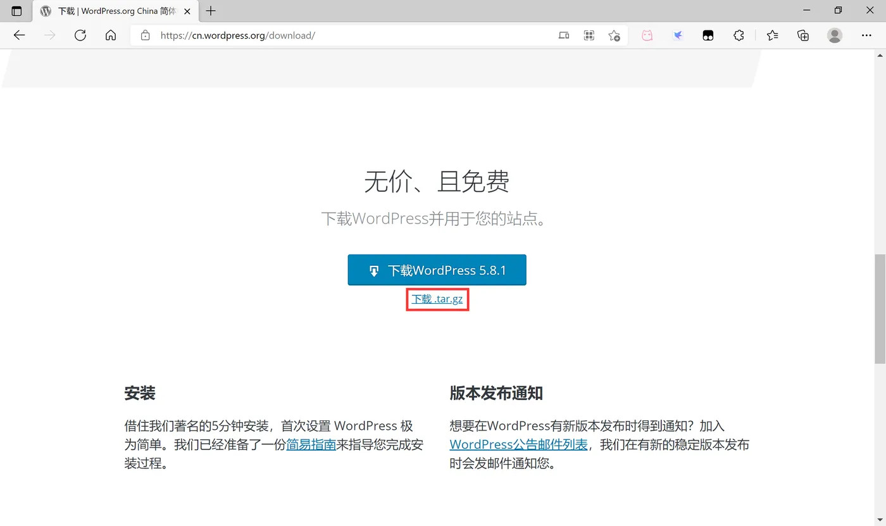
Task: Close the WordPress.org China tab
Action: [187, 11]
